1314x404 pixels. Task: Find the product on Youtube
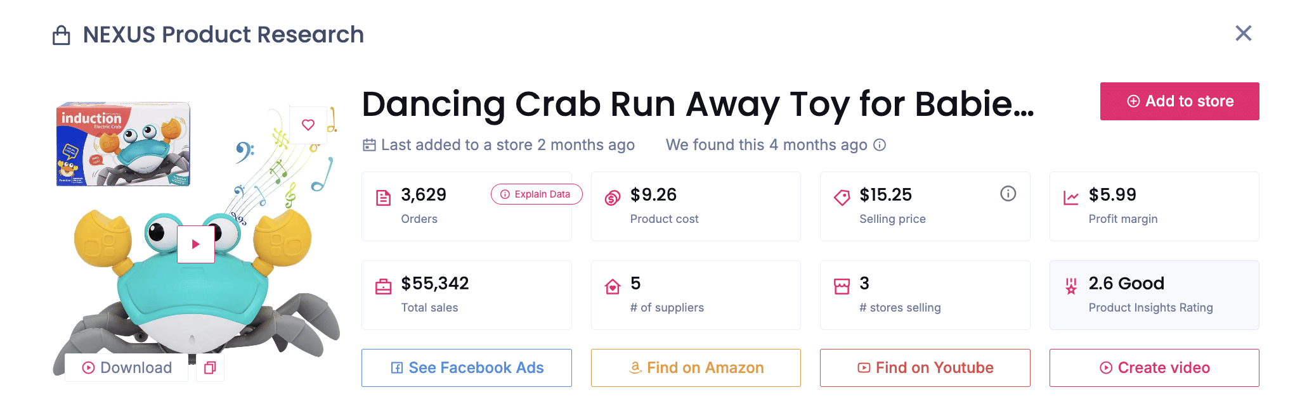coord(925,368)
